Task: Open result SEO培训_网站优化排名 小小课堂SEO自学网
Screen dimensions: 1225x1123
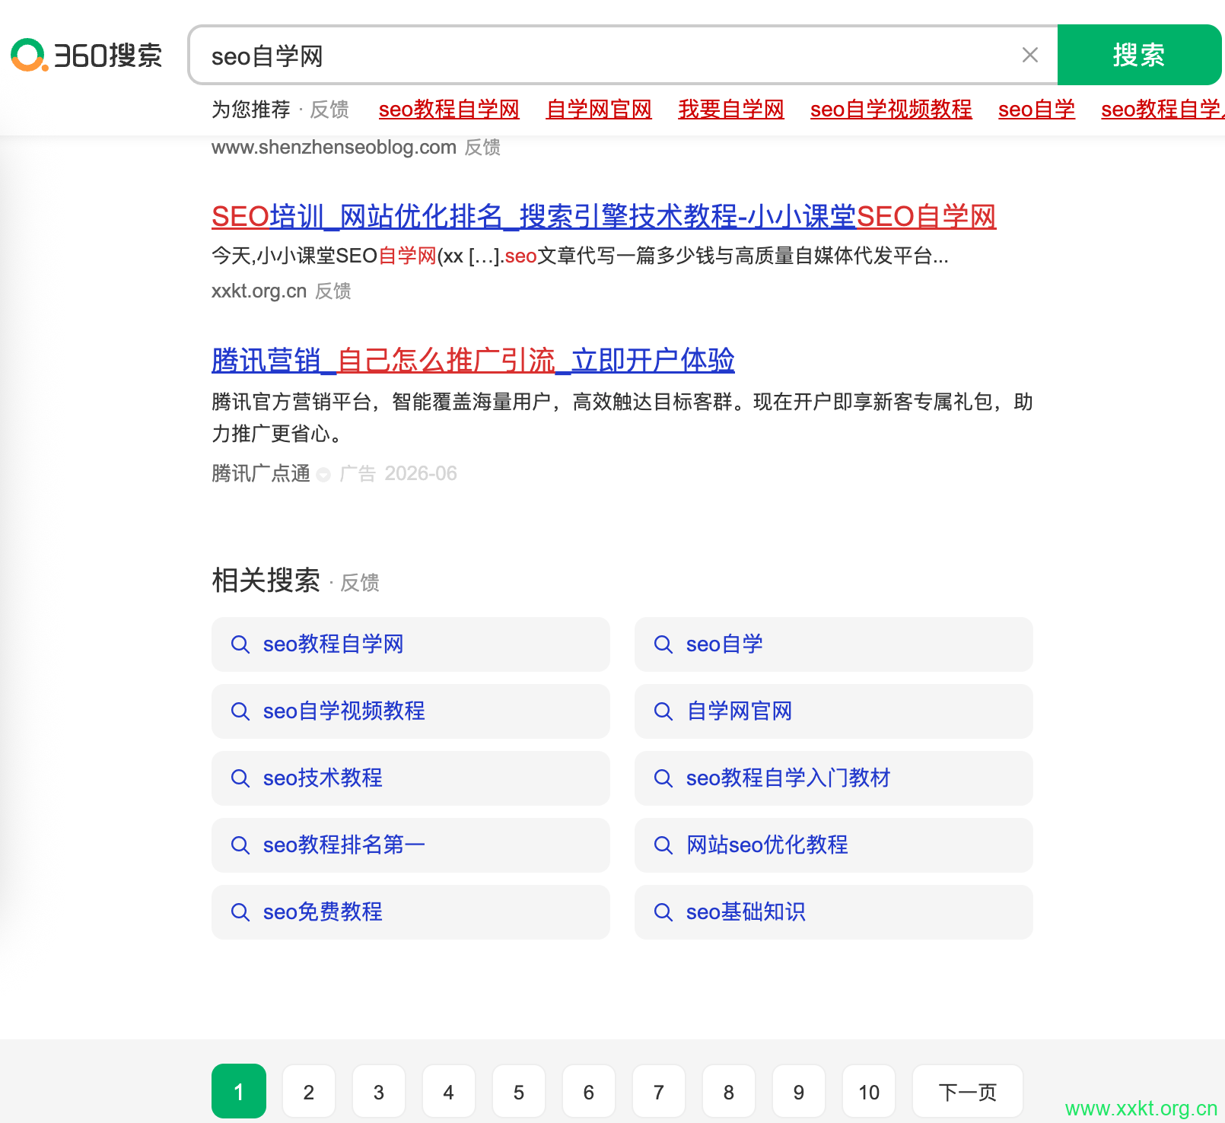Action: point(604,217)
